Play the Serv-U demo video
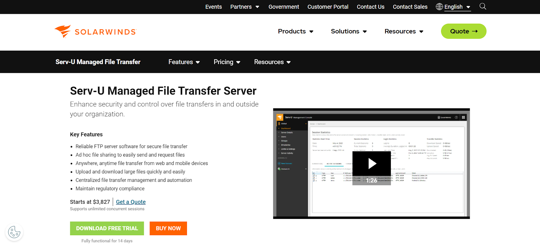The width and height of the screenshot is (540, 244). pyautogui.click(x=372, y=164)
